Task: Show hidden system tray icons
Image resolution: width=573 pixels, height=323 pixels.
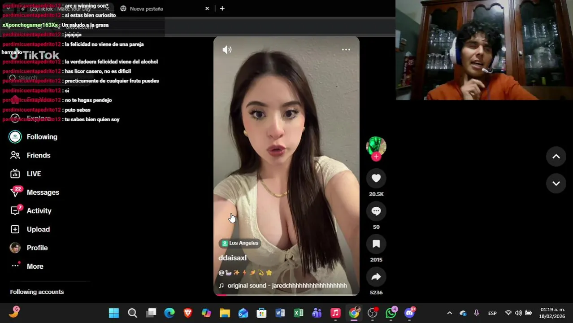Action: pos(450,313)
